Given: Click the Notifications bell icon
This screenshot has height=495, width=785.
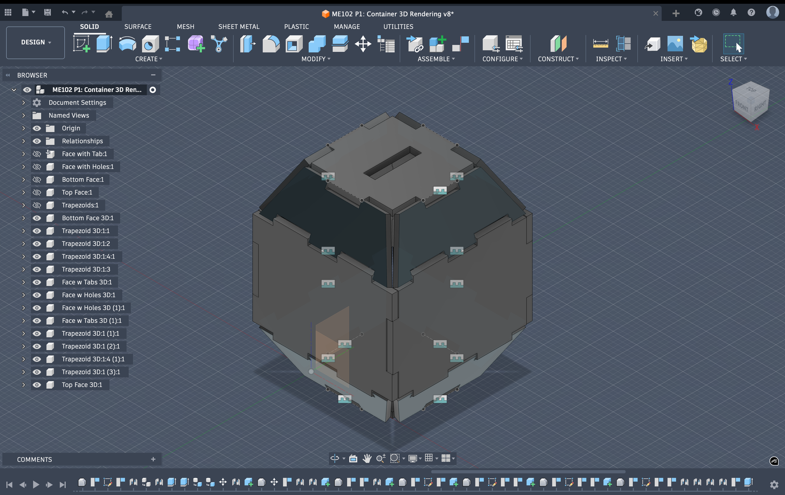Looking at the screenshot, I should [x=733, y=13].
